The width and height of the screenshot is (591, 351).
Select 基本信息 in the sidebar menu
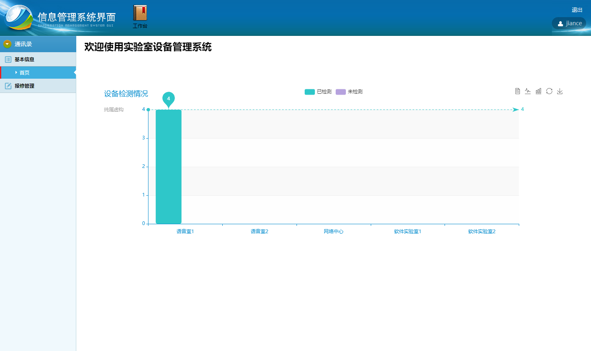pyautogui.click(x=25, y=59)
